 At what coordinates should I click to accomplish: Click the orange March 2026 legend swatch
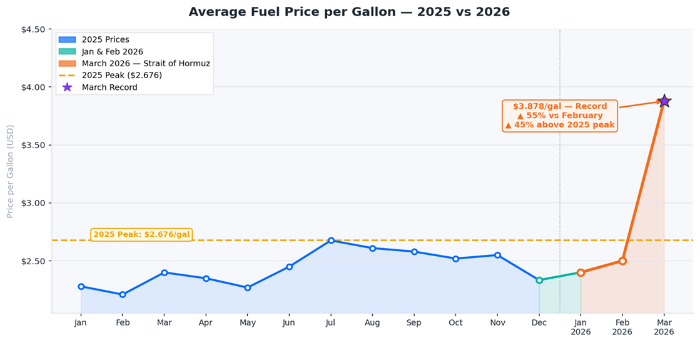click(67, 64)
